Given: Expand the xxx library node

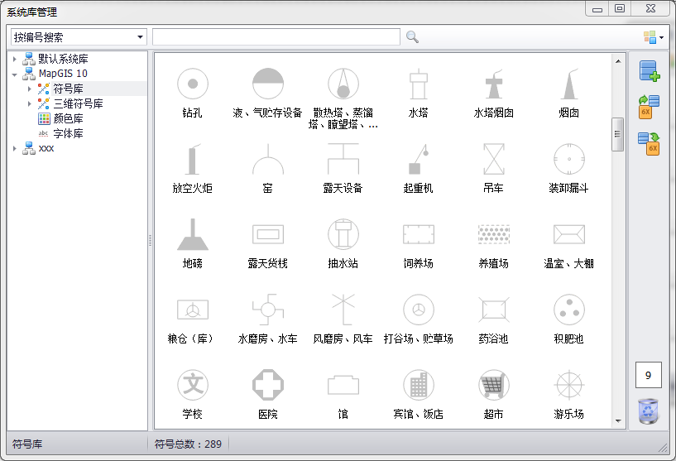Looking at the screenshot, I should (15, 148).
